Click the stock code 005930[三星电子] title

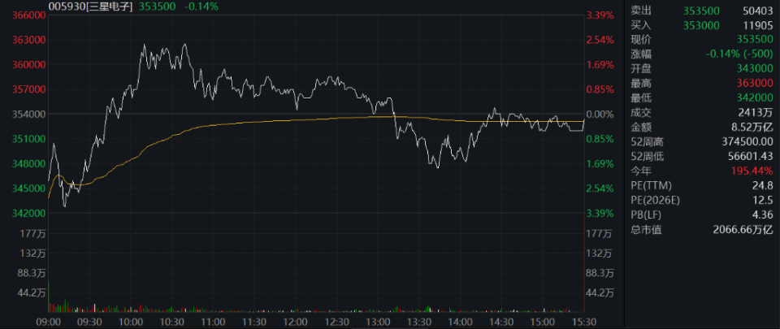(90, 6)
